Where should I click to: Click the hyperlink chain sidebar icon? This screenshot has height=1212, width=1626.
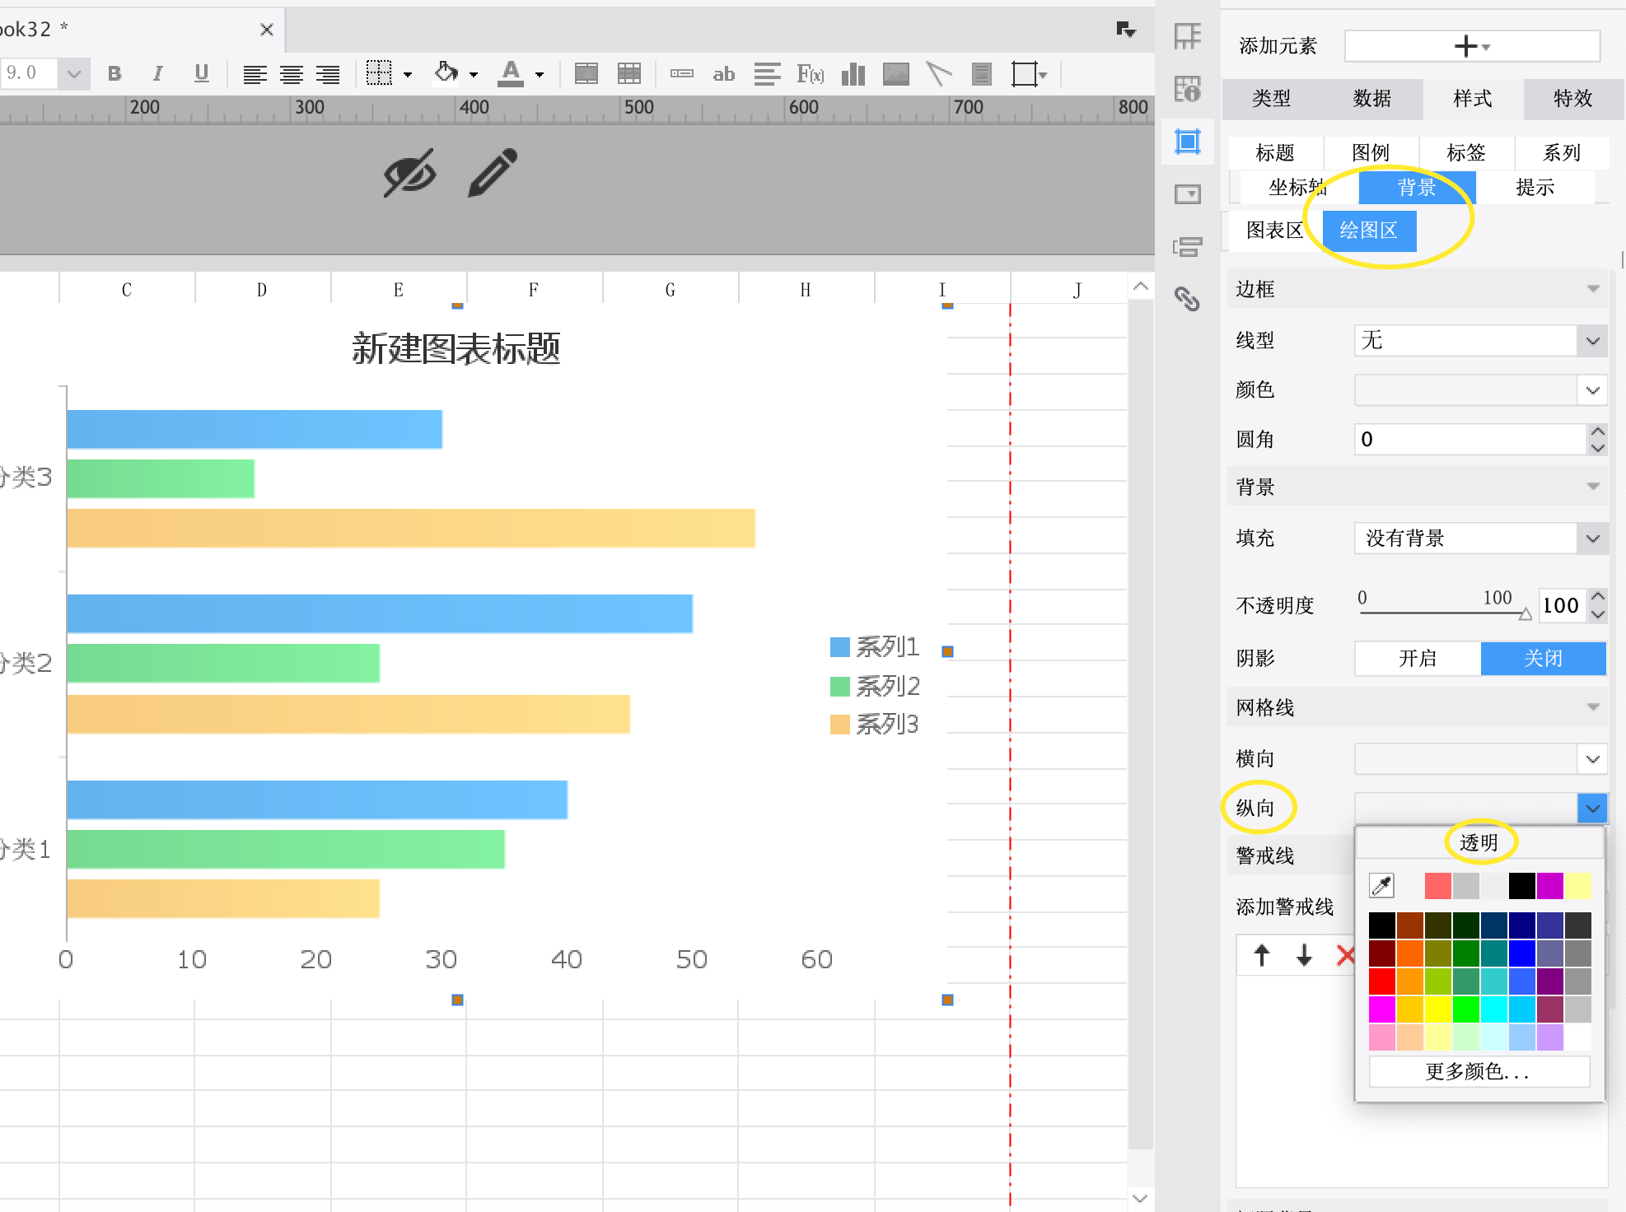[1187, 298]
